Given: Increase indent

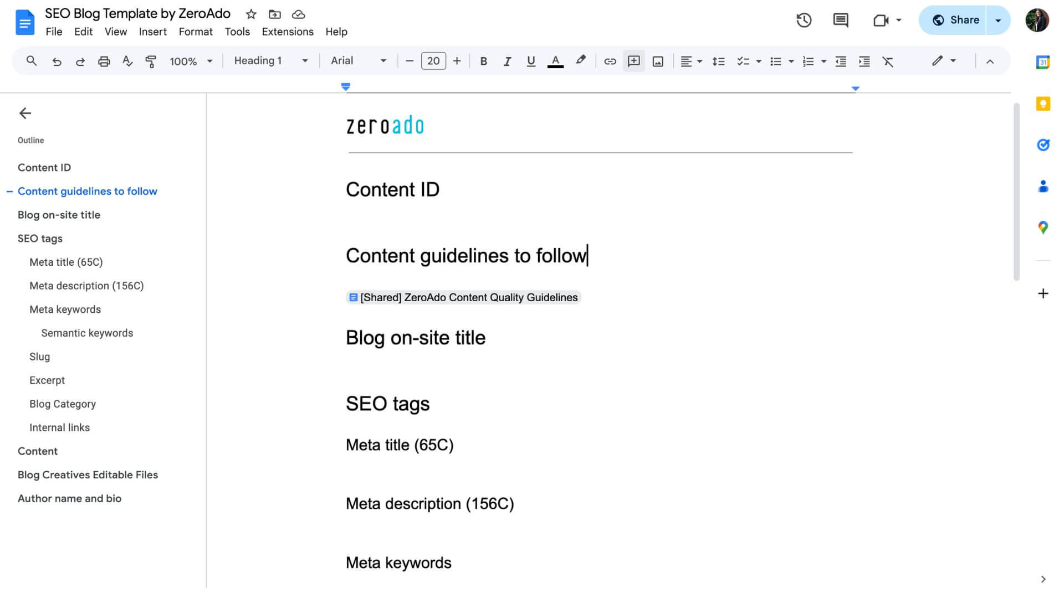Looking at the screenshot, I should pos(864,61).
